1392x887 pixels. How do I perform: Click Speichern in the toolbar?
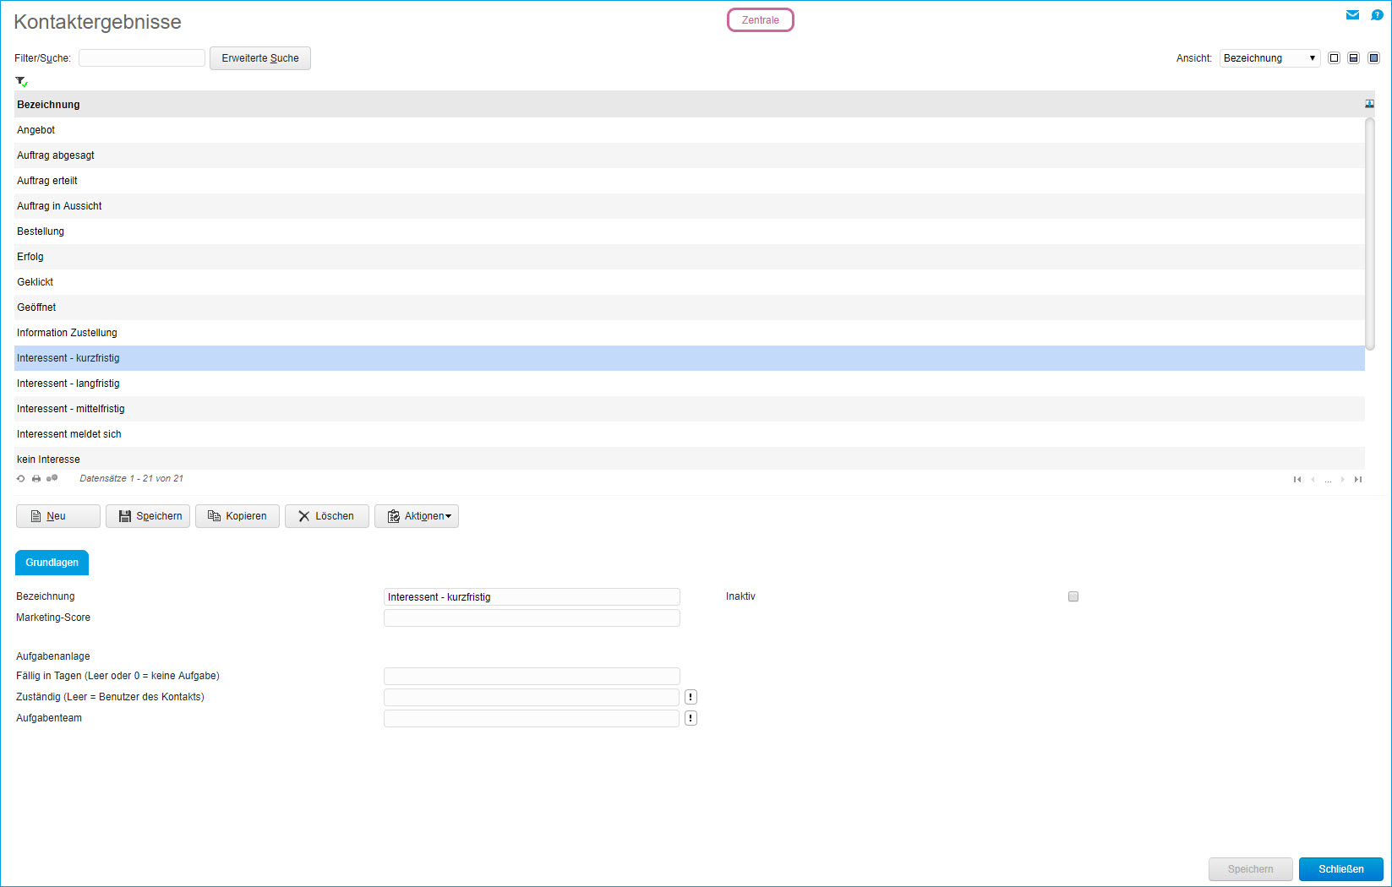(x=148, y=516)
